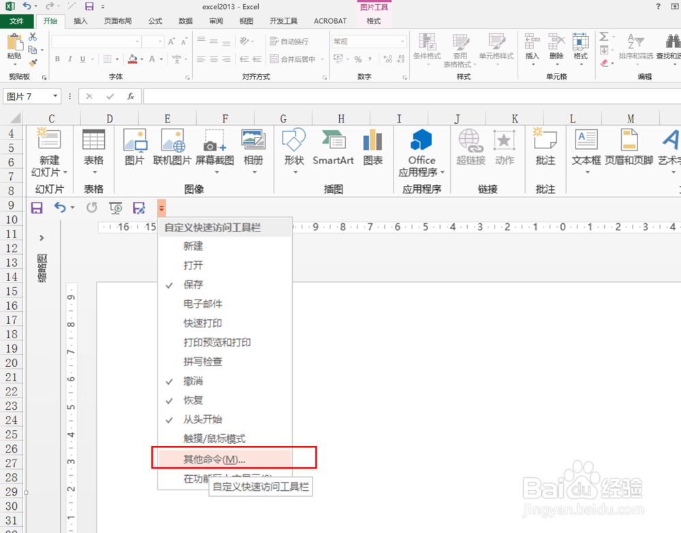The width and height of the screenshot is (681, 533).
Task: Switch to the 公式 tab
Action: pos(155,21)
